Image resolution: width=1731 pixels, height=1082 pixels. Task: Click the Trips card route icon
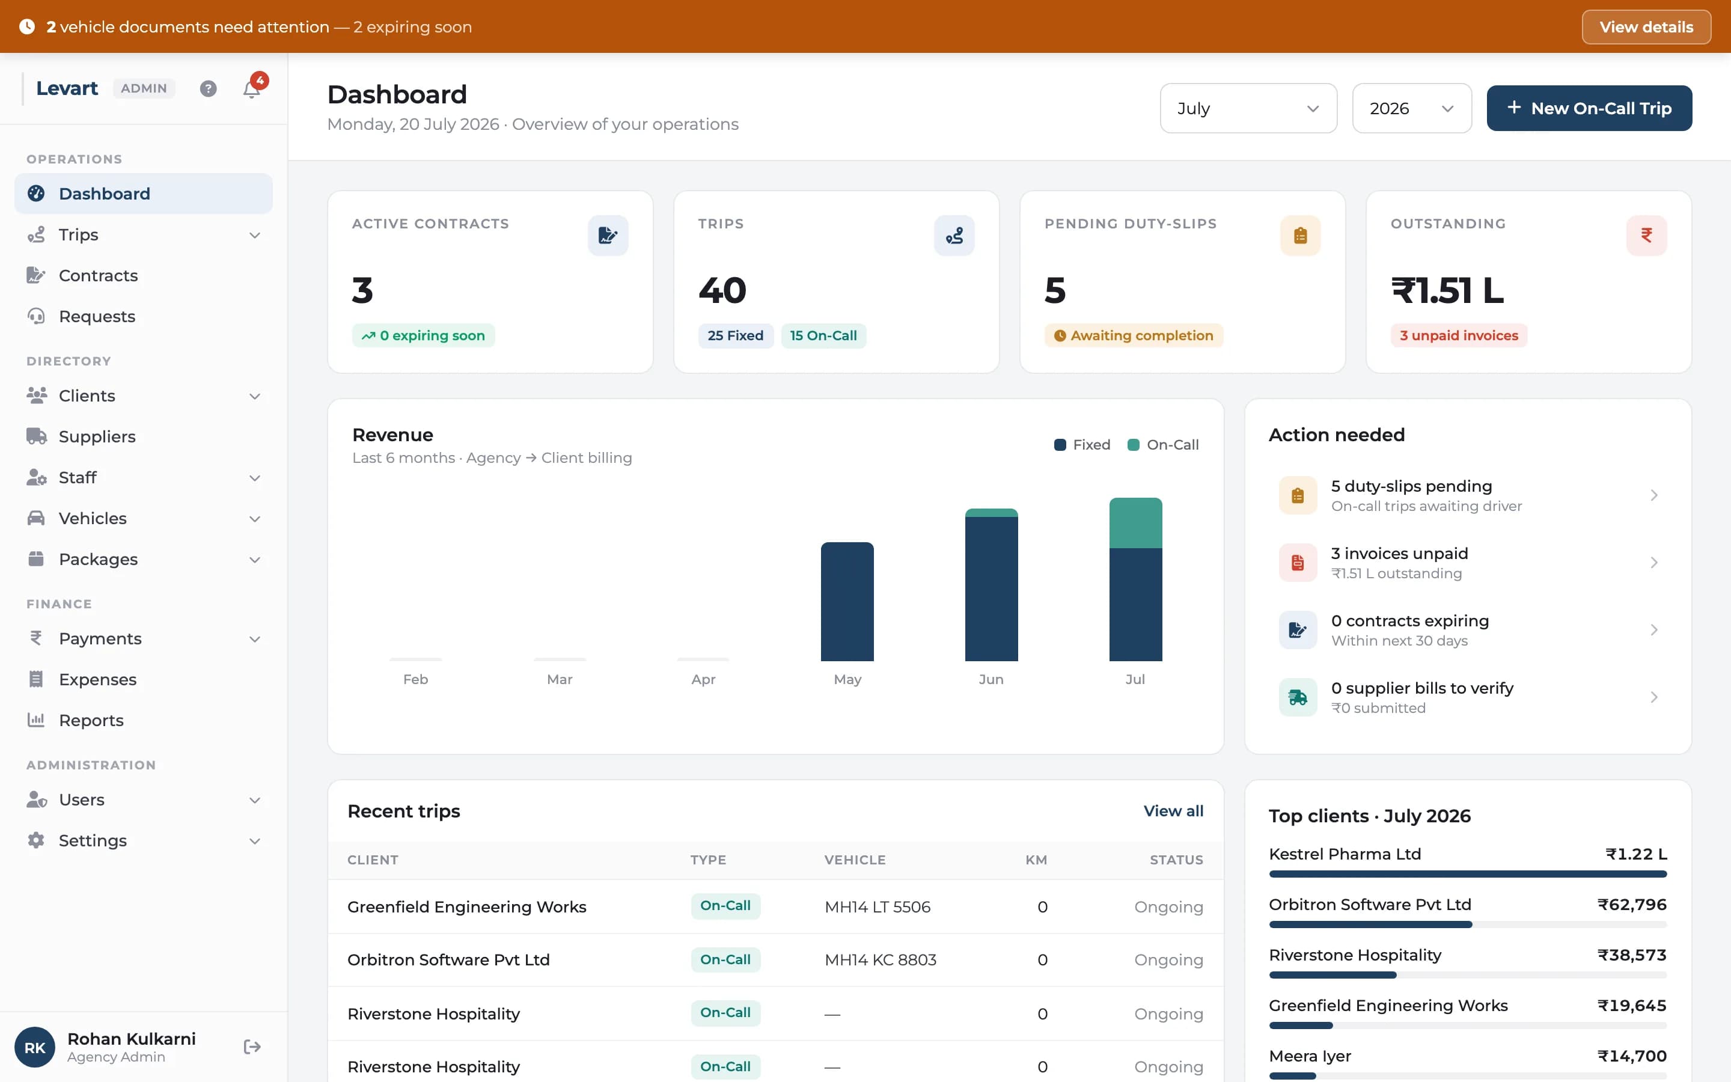pos(954,236)
